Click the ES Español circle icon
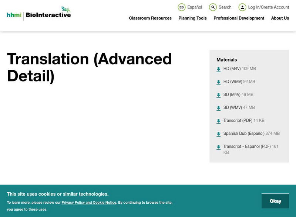 [x=182, y=7]
